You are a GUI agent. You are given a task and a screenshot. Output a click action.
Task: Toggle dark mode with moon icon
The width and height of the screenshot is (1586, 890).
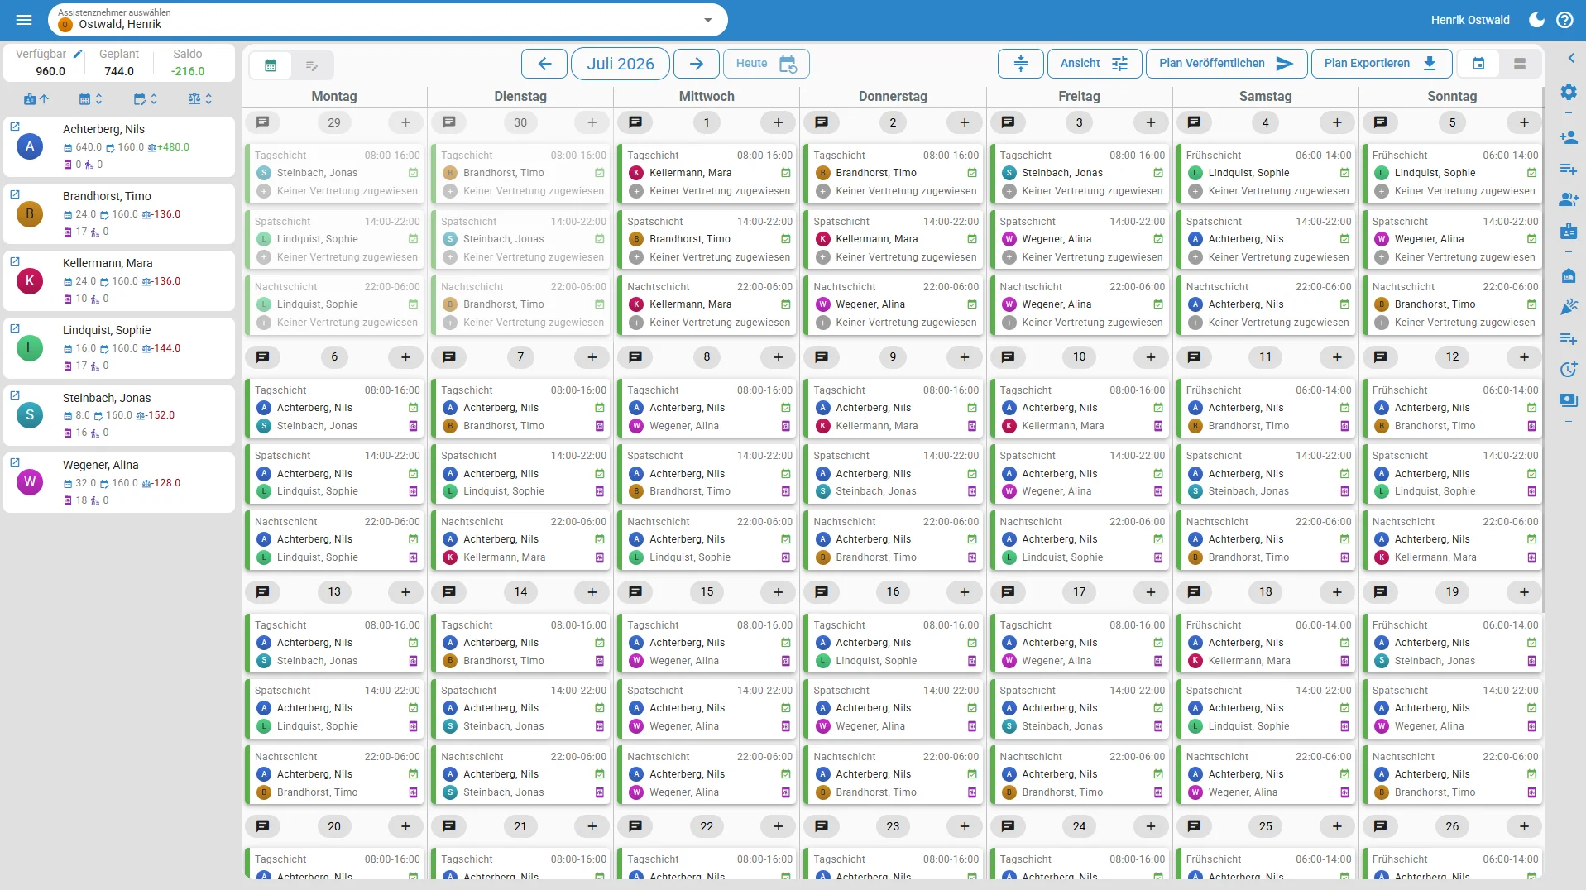[1536, 20]
